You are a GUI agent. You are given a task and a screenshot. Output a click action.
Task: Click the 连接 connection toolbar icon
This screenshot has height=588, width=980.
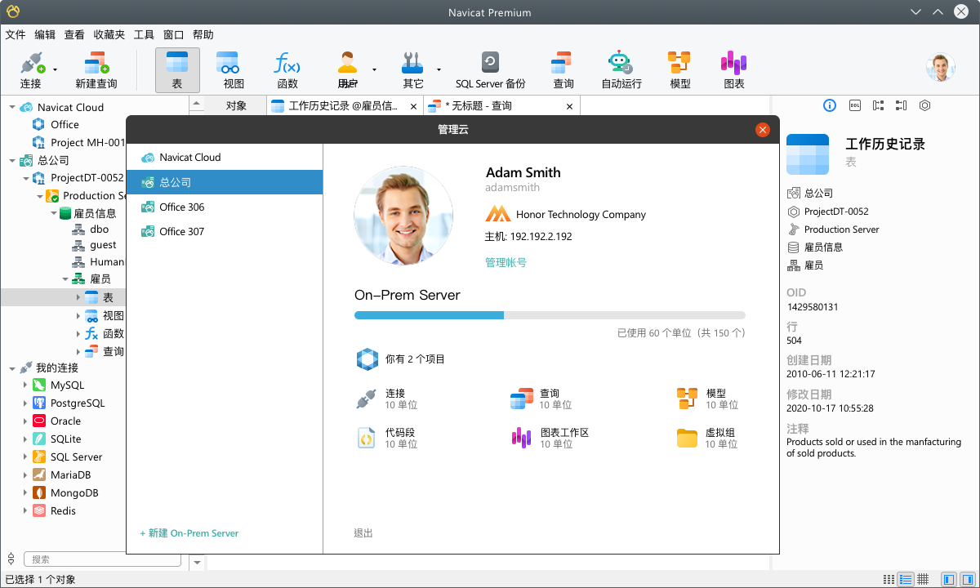33,64
